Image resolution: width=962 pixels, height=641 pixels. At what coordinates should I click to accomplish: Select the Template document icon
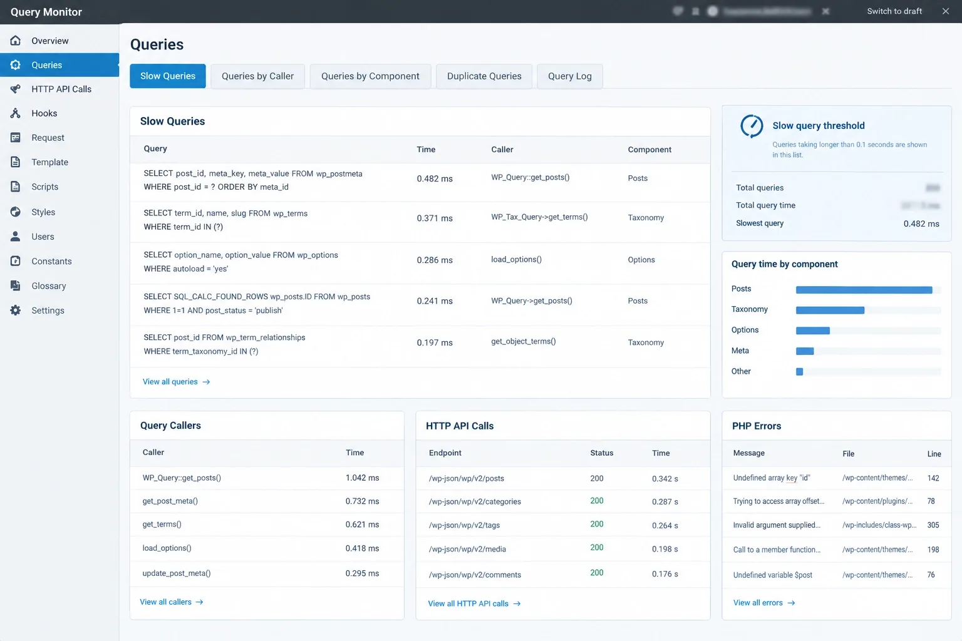[x=16, y=162]
